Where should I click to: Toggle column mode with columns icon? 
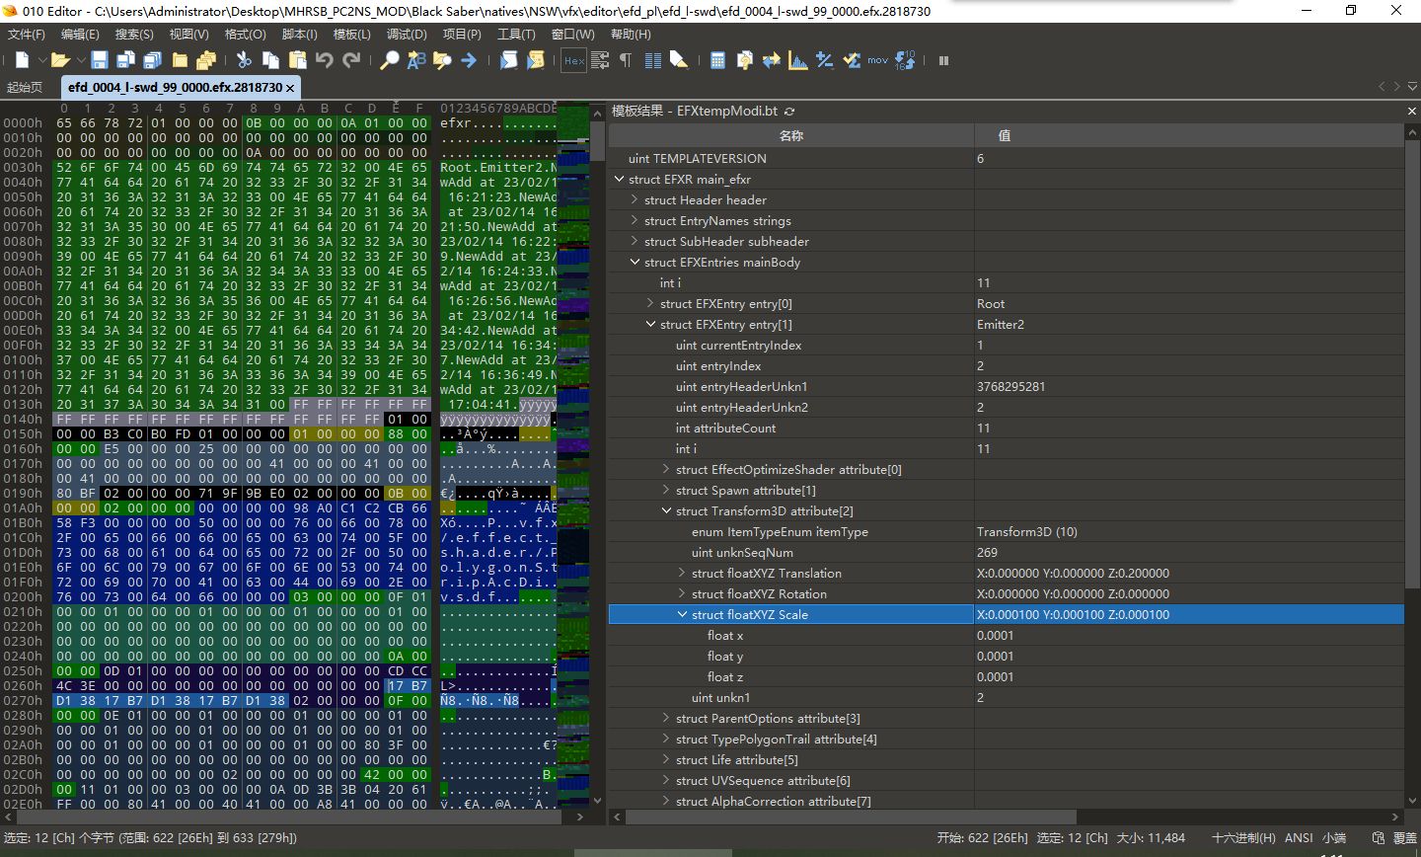click(x=652, y=60)
